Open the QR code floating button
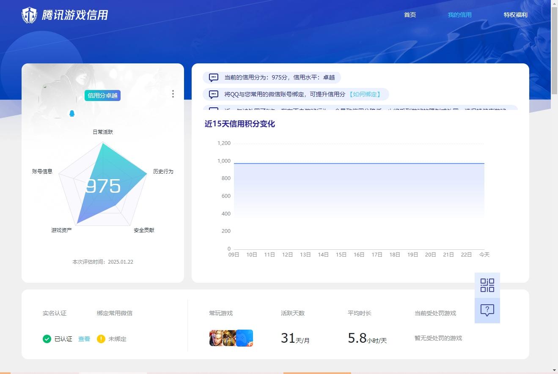The image size is (558, 374). pyautogui.click(x=487, y=285)
